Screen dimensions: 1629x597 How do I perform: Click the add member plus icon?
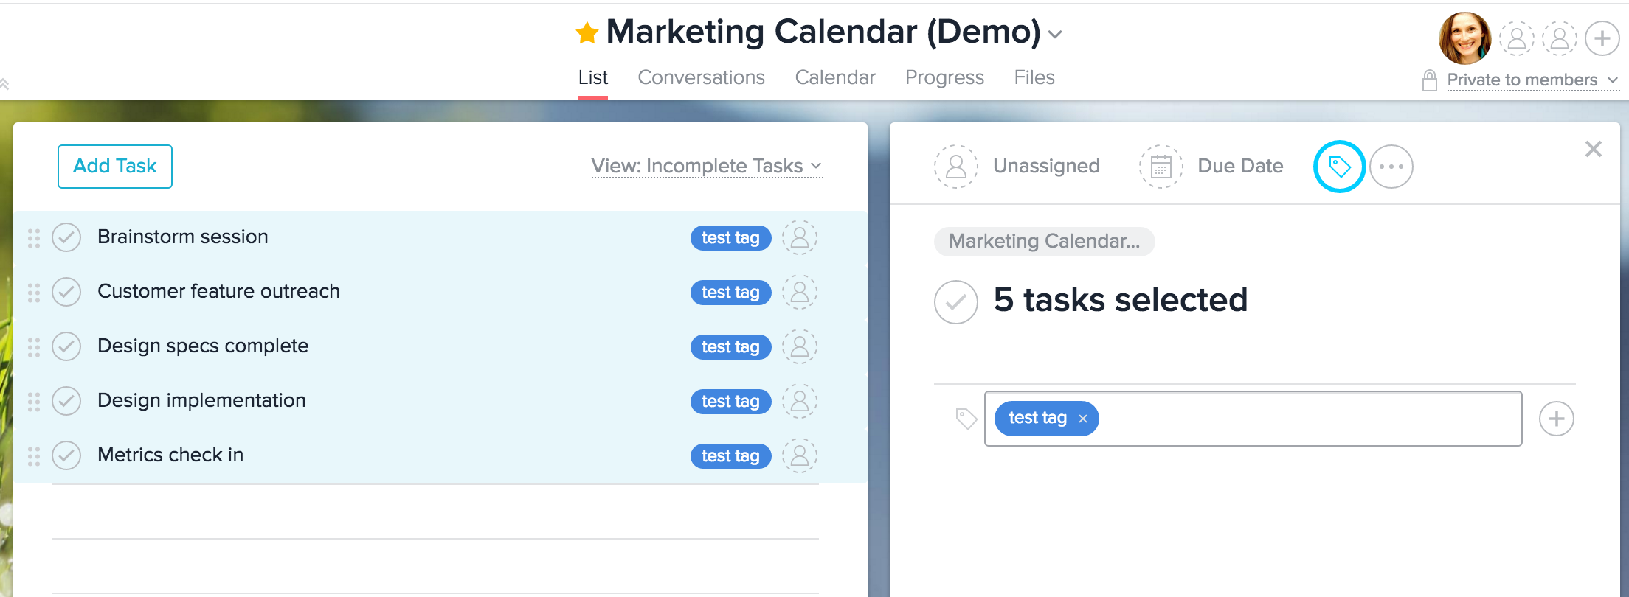tap(1602, 38)
